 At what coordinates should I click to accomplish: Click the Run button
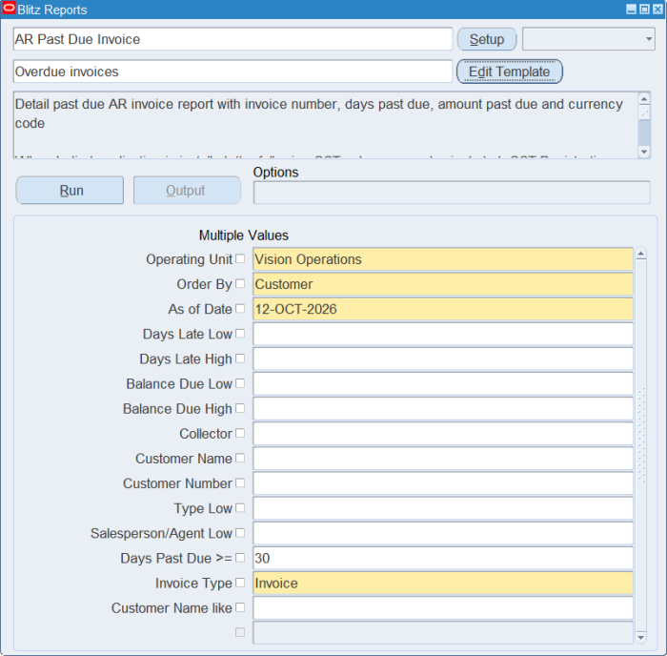[x=71, y=191]
